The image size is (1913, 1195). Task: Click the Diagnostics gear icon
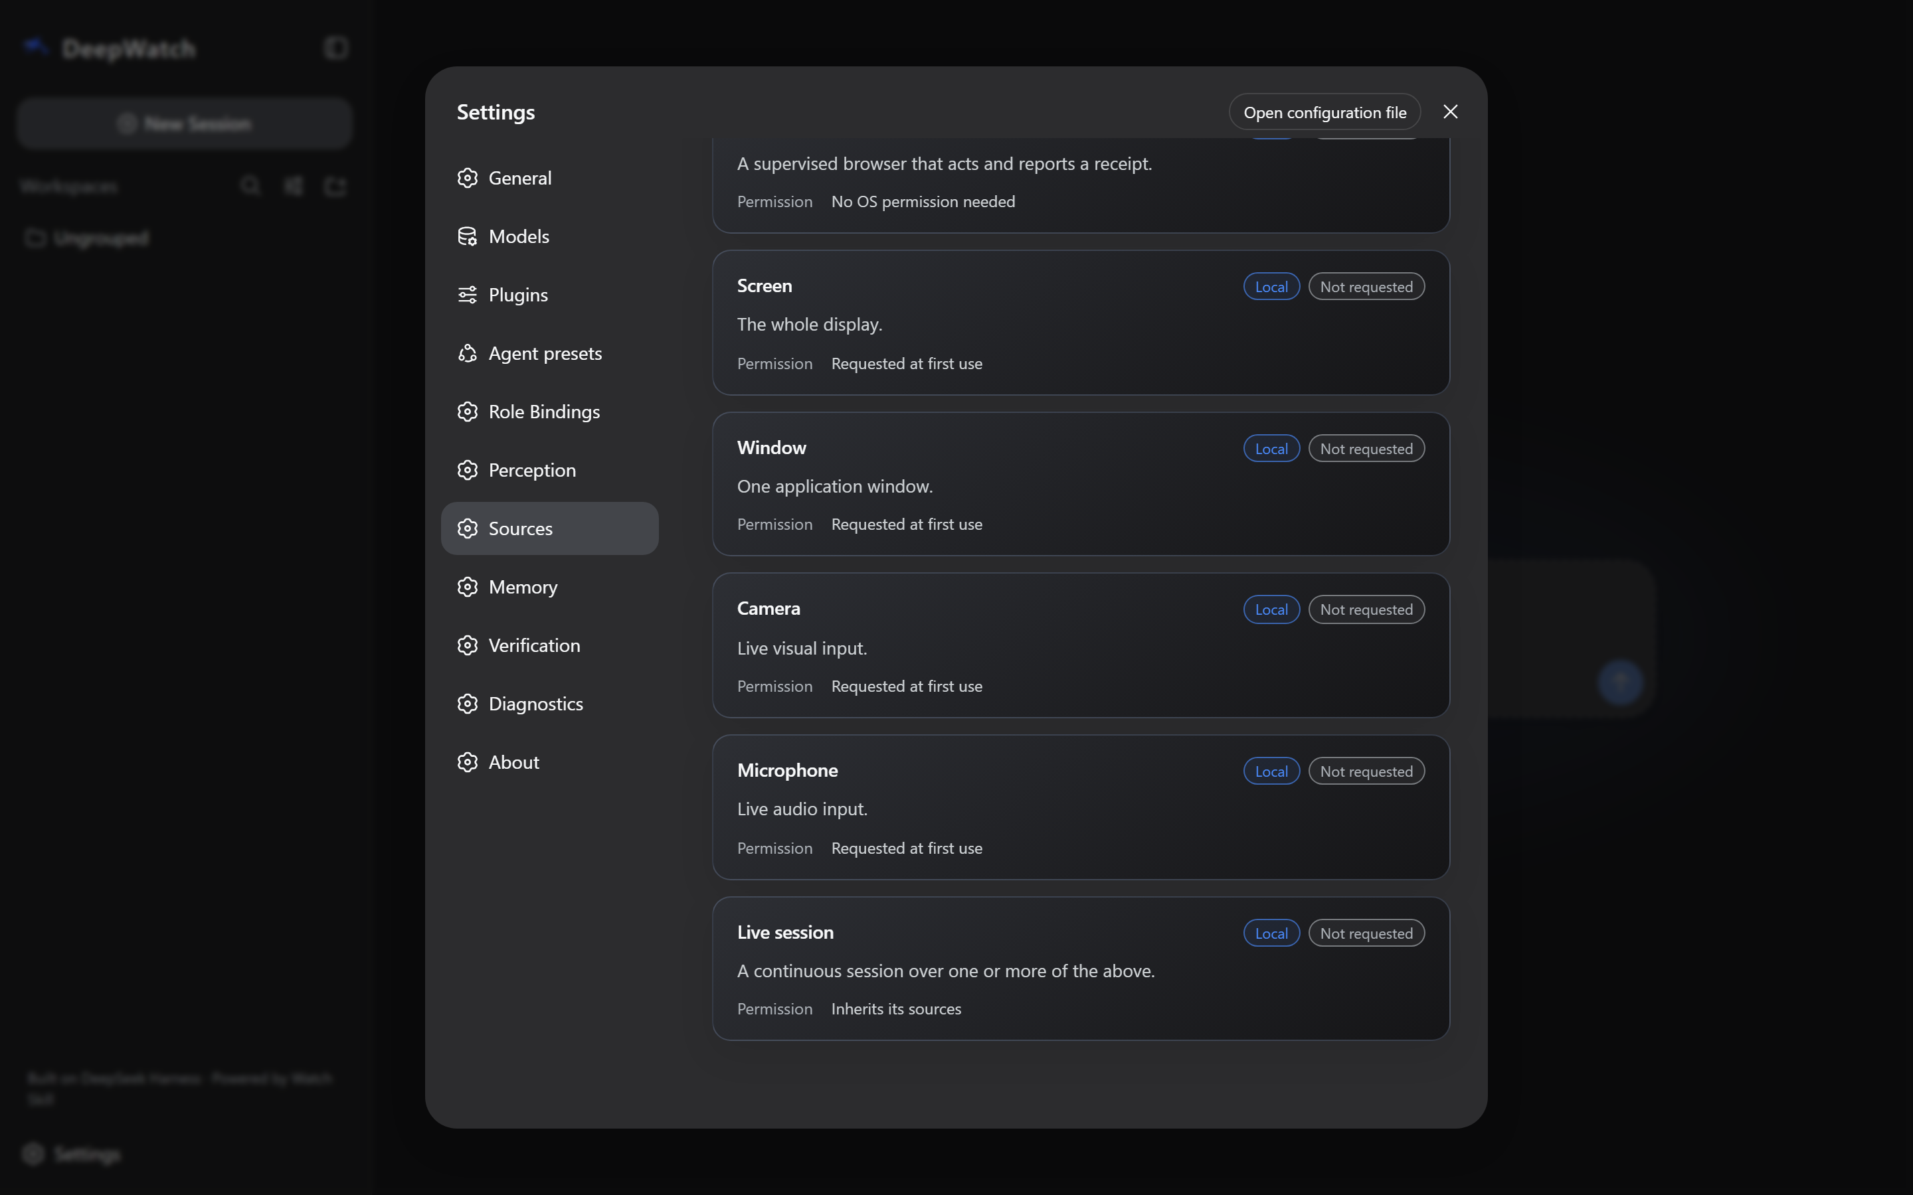tap(467, 704)
